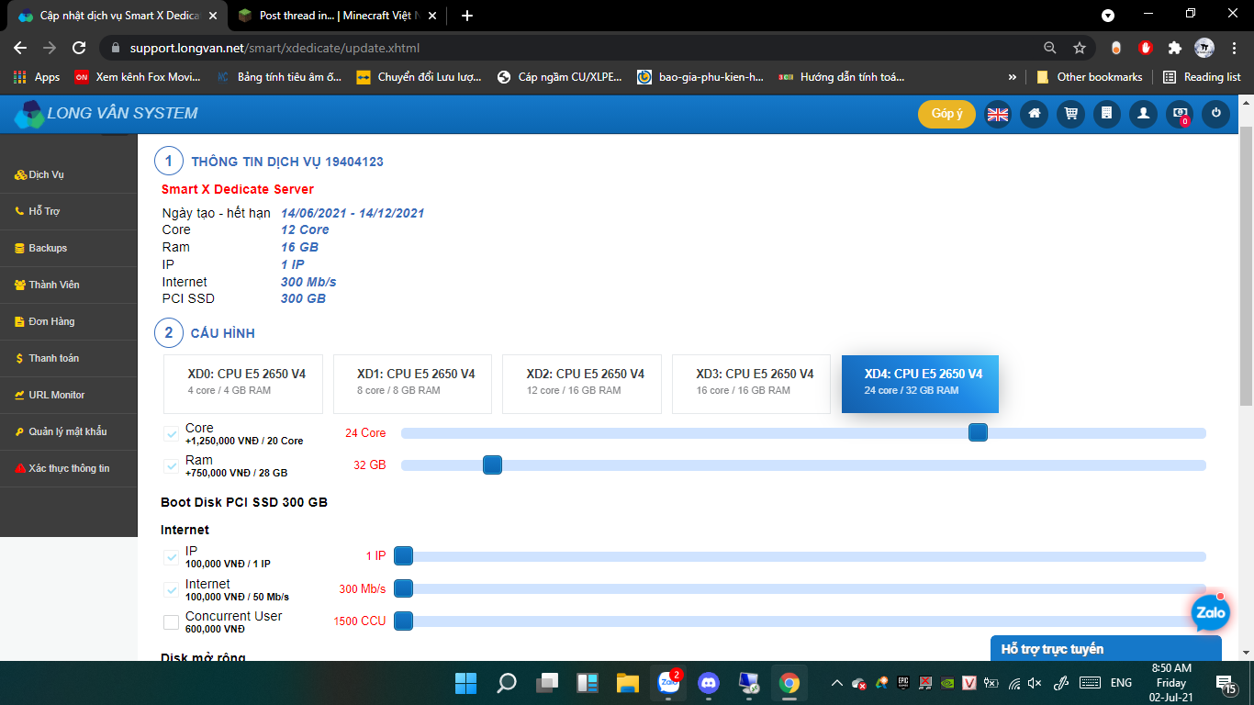
Task: Select the XD3 16 core / 16 GB plan
Action: click(751, 384)
